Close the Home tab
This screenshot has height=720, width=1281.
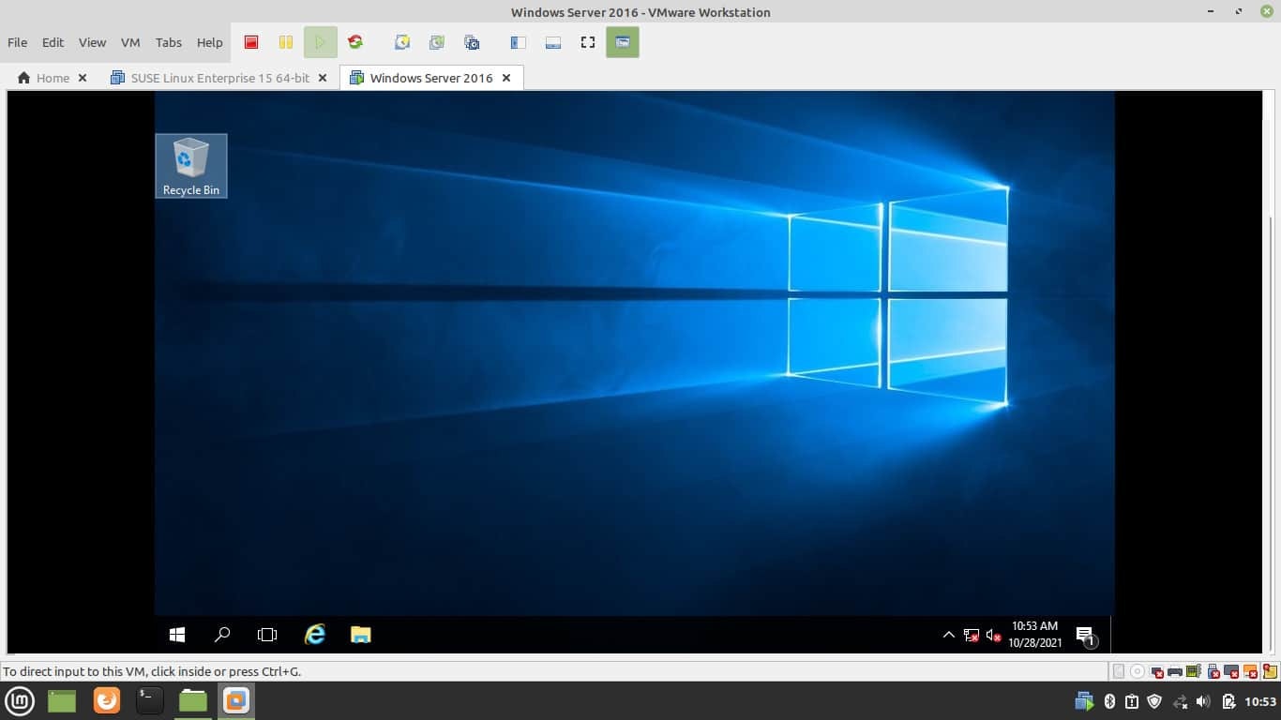(83, 78)
